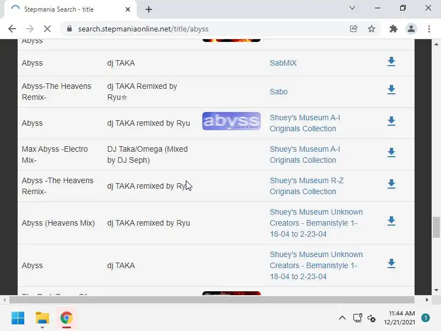The width and height of the screenshot is (441, 331).
Task: Download Abyss -The Heavens Remix- from the R-Z collection
Action: (391, 184)
